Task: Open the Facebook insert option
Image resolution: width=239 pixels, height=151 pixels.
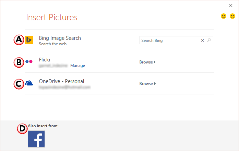Action: (x=36, y=139)
